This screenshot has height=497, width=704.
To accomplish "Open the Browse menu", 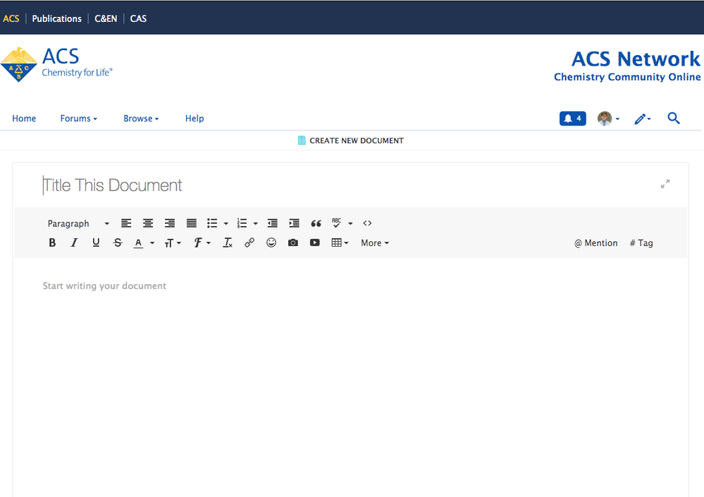I will click(141, 118).
